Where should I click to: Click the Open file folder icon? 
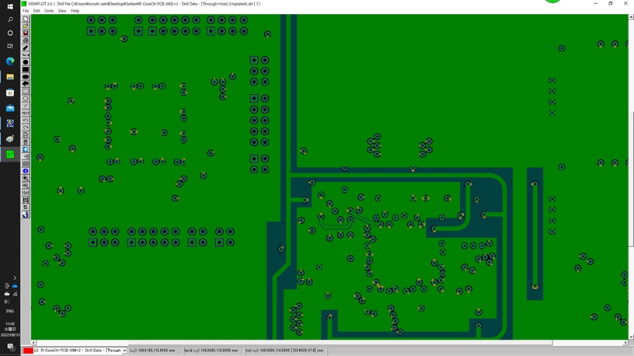coord(26,26)
